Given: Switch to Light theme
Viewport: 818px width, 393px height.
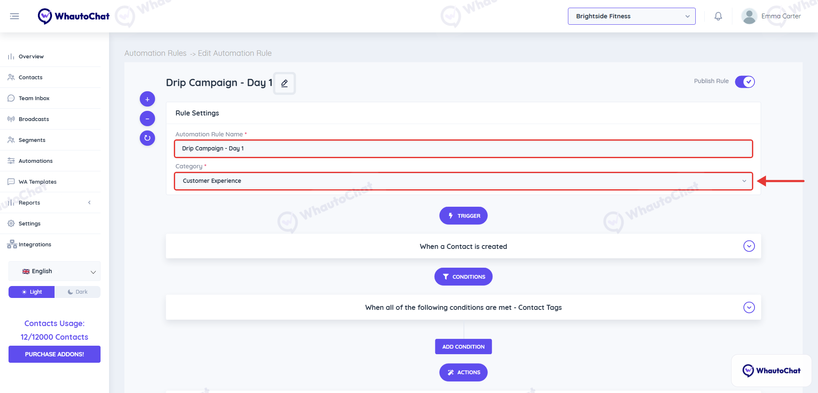Looking at the screenshot, I should pyautogui.click(x=32, y=292).
